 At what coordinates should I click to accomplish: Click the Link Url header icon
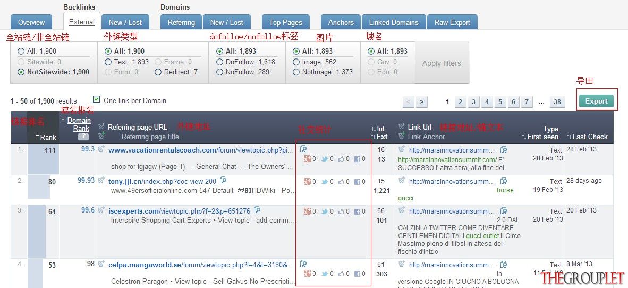[x=402, y=126]
